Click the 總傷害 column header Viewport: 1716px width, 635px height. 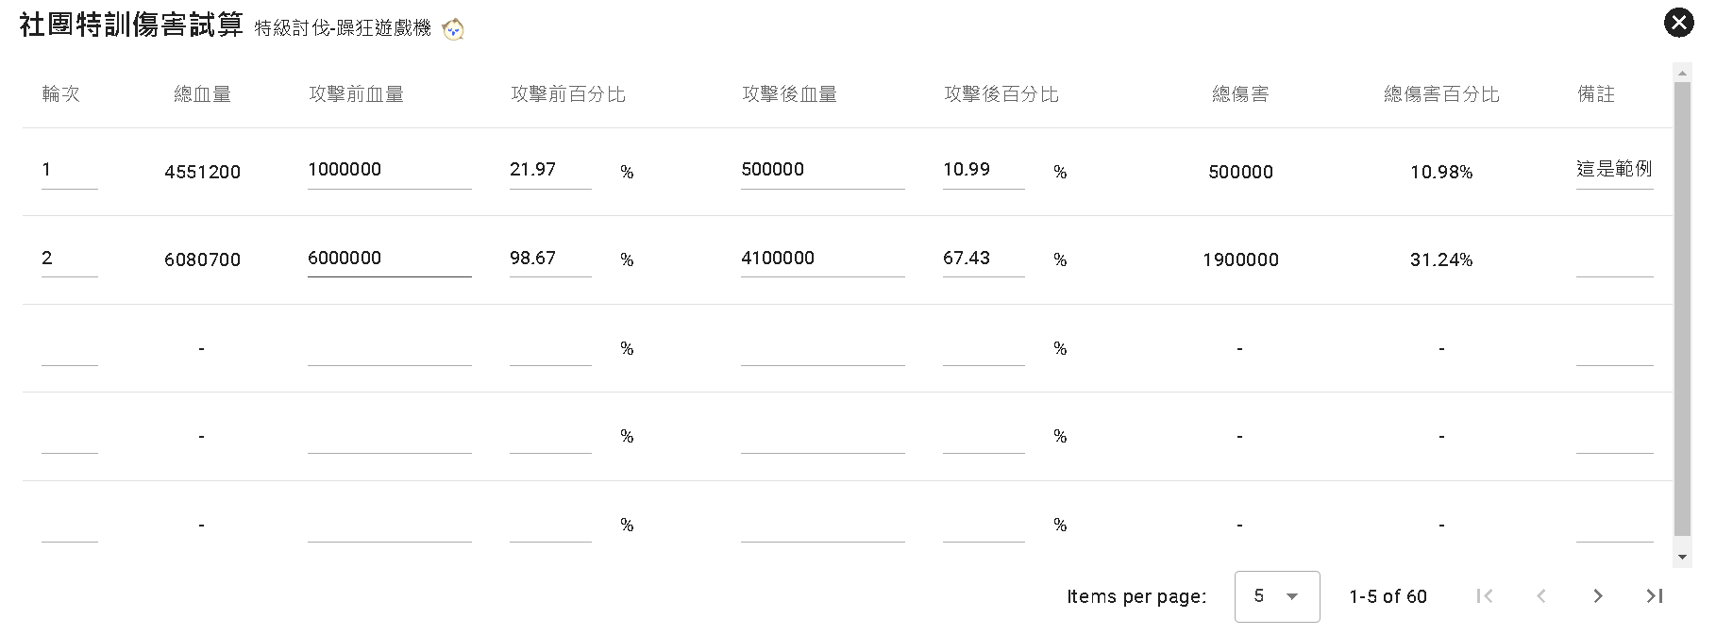coord(1240,94)
